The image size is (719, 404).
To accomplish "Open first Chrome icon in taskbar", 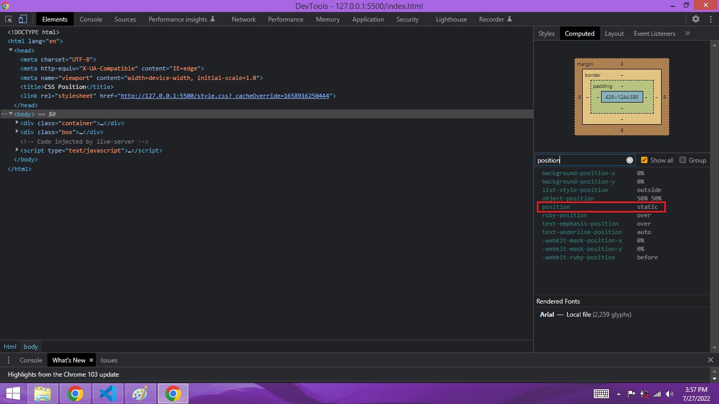I will (x=75, y=393).
